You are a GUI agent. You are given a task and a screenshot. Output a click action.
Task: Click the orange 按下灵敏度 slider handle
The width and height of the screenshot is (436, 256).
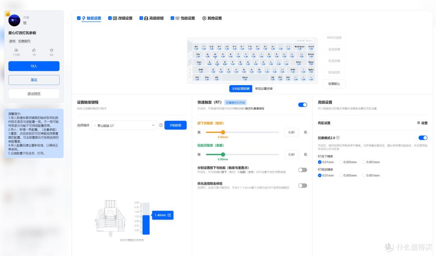223,132
